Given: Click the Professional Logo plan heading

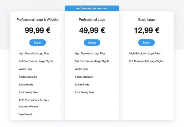Looking at the screenshot, I should [92, 20].
